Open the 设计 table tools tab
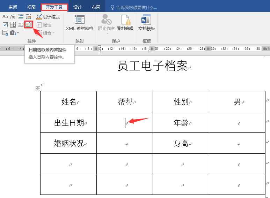Image resolution: width=270 pixels, height=198 pixels. click(77, 7)
